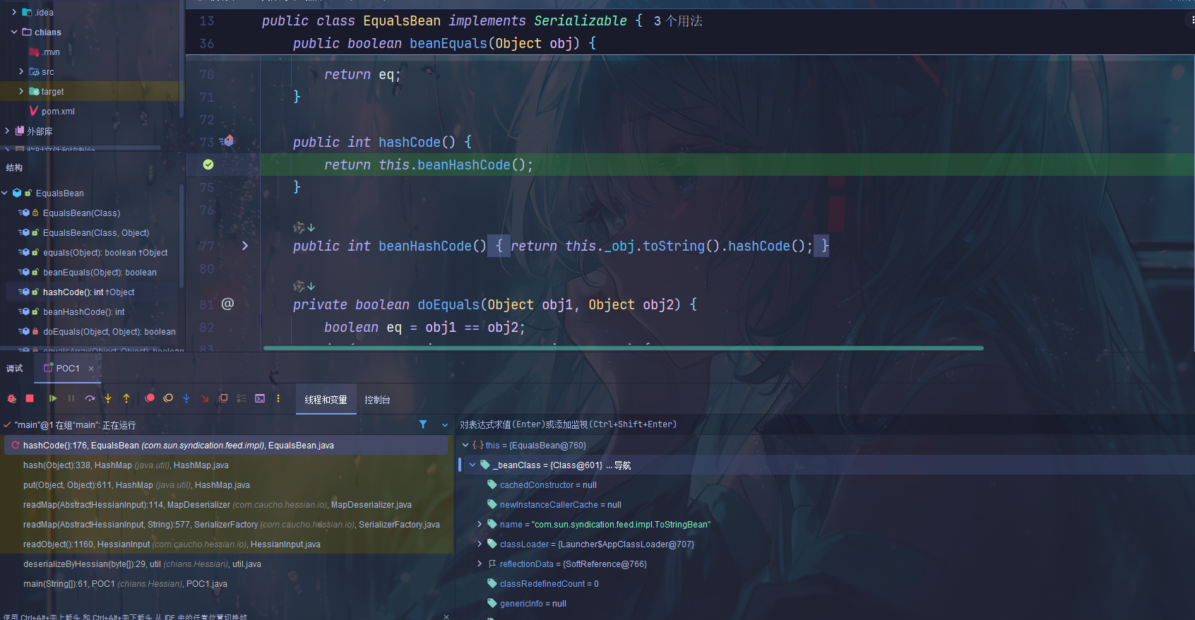Switch to the 控制台 tab

click(377, 400)
